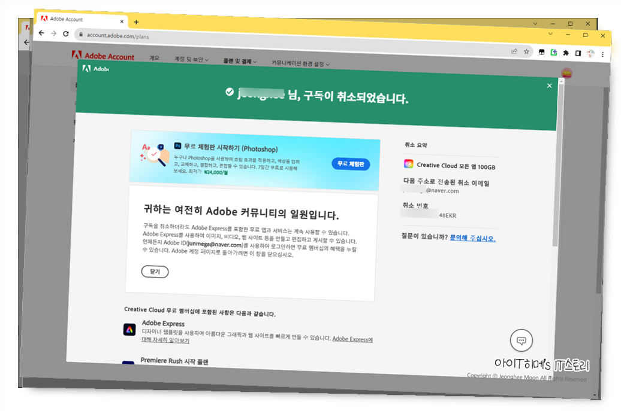This screenshot has height=411, width=621.
Task: Click the ₩24,000/월 price text
Action: pos(216,172)
